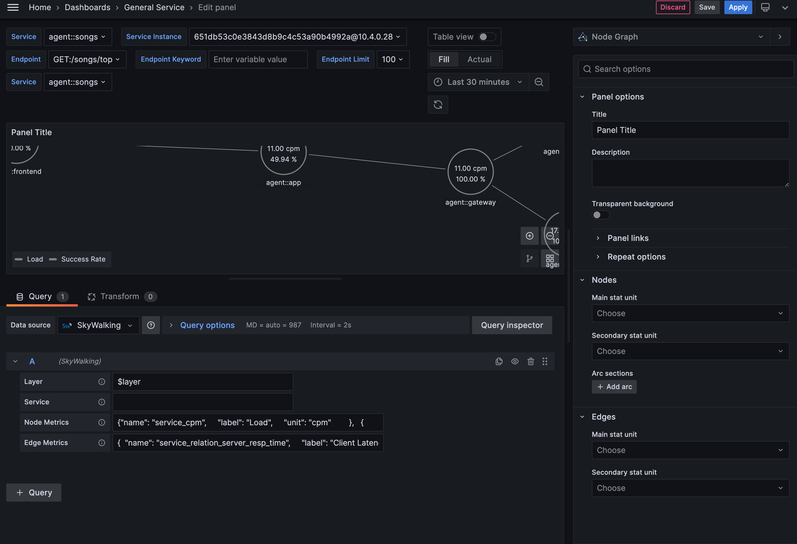Focus the Endpoint Keyword input

[x=258, y=59]
